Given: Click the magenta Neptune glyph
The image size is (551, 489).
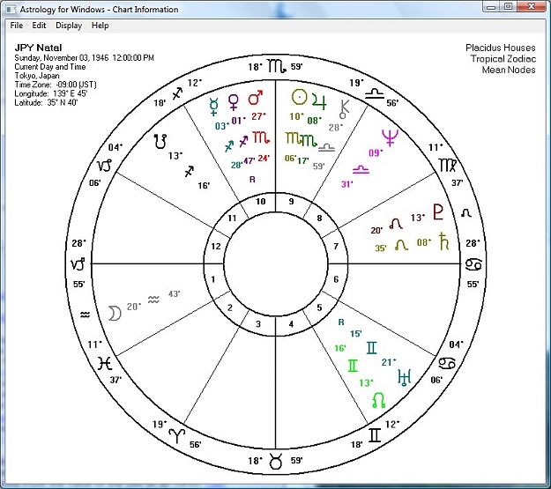Looking at the screenshot, I should coord(391,137).
